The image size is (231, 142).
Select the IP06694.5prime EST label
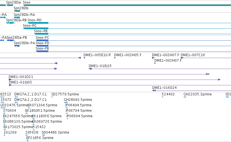point(80,116)
